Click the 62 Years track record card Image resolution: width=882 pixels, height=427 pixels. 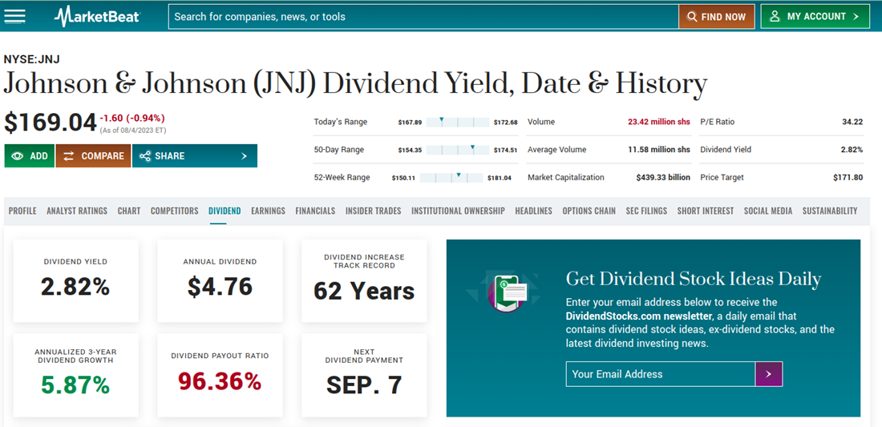coord(364,281)
